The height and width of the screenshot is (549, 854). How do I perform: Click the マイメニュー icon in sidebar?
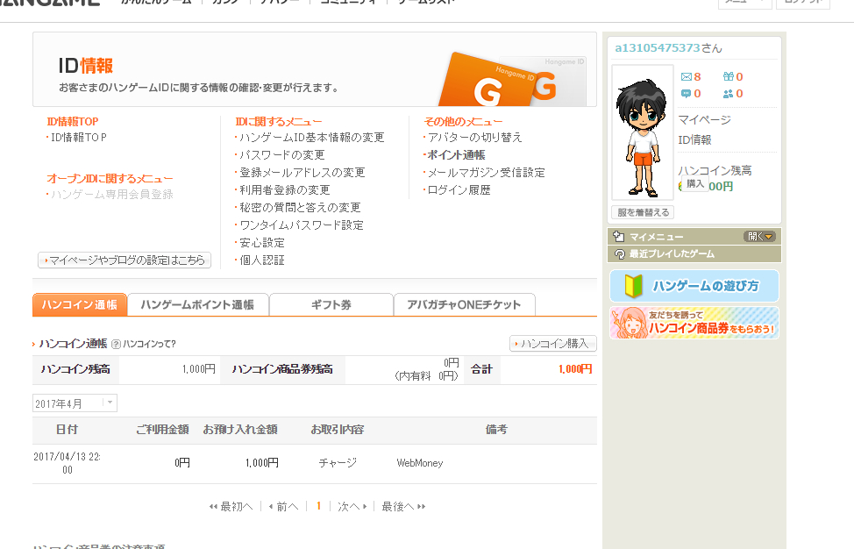click(x=618, y=237)
